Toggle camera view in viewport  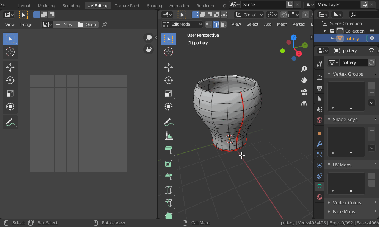(x=304, y=92)
